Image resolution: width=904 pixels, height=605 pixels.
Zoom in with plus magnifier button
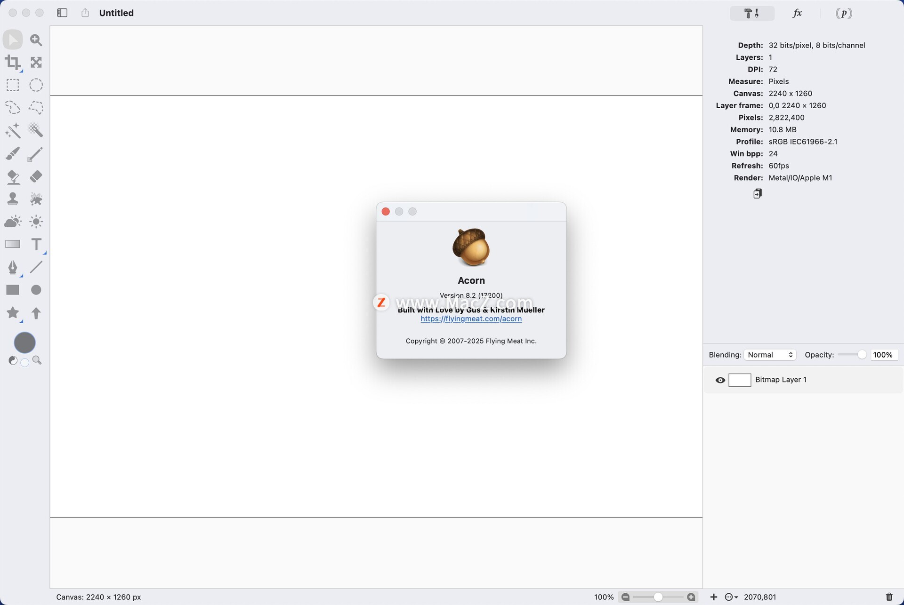point(691,597)
